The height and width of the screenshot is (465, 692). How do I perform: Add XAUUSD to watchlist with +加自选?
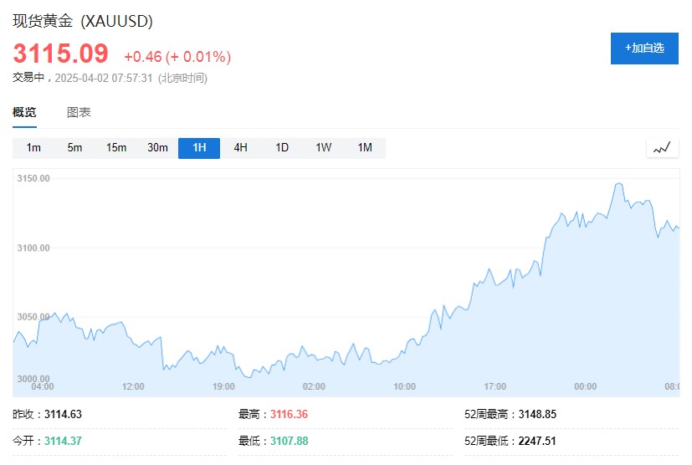(x=644, y=48)
